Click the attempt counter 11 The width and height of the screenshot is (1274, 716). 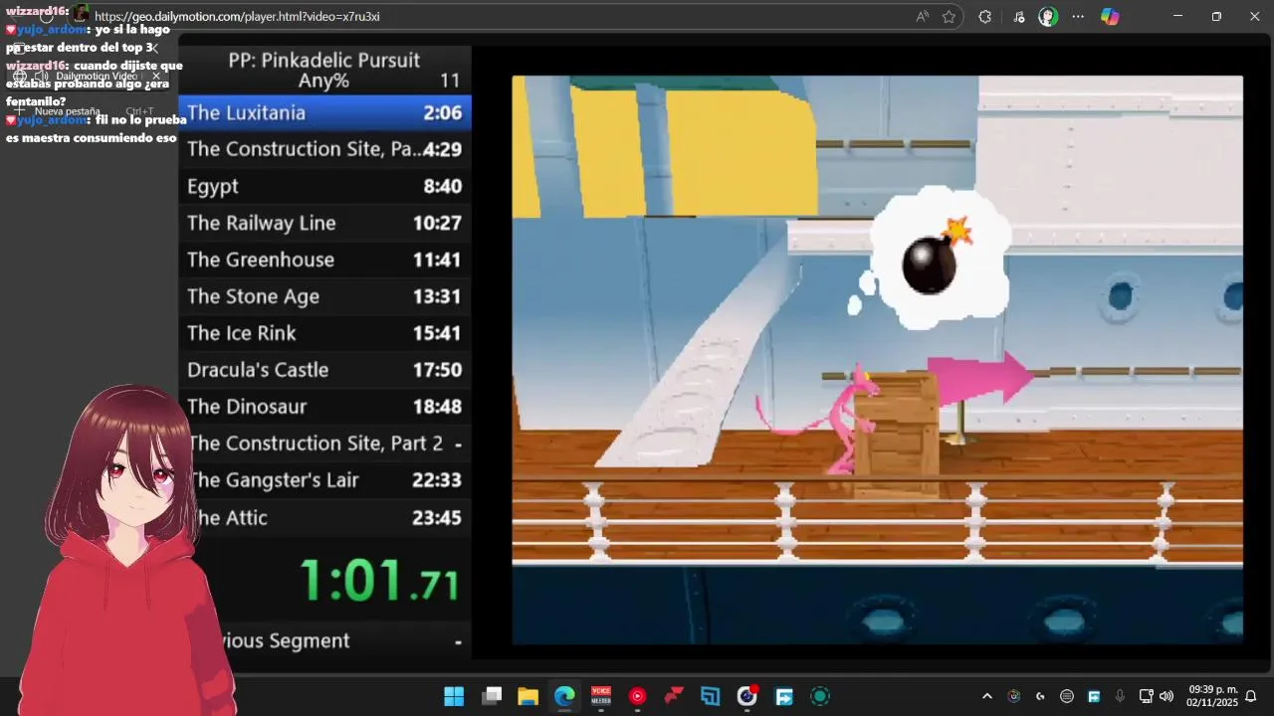pos(450,81)
